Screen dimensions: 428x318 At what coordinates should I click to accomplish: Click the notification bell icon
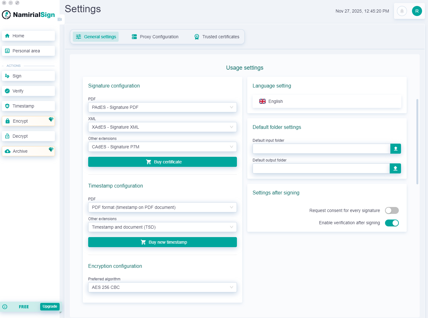coord(402,11)
